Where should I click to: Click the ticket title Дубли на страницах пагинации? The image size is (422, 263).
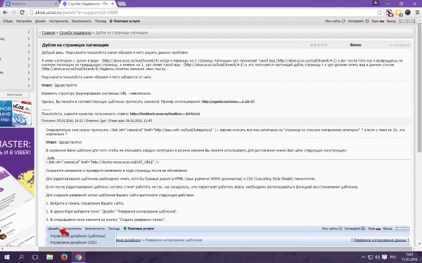[x=75, y=45]
